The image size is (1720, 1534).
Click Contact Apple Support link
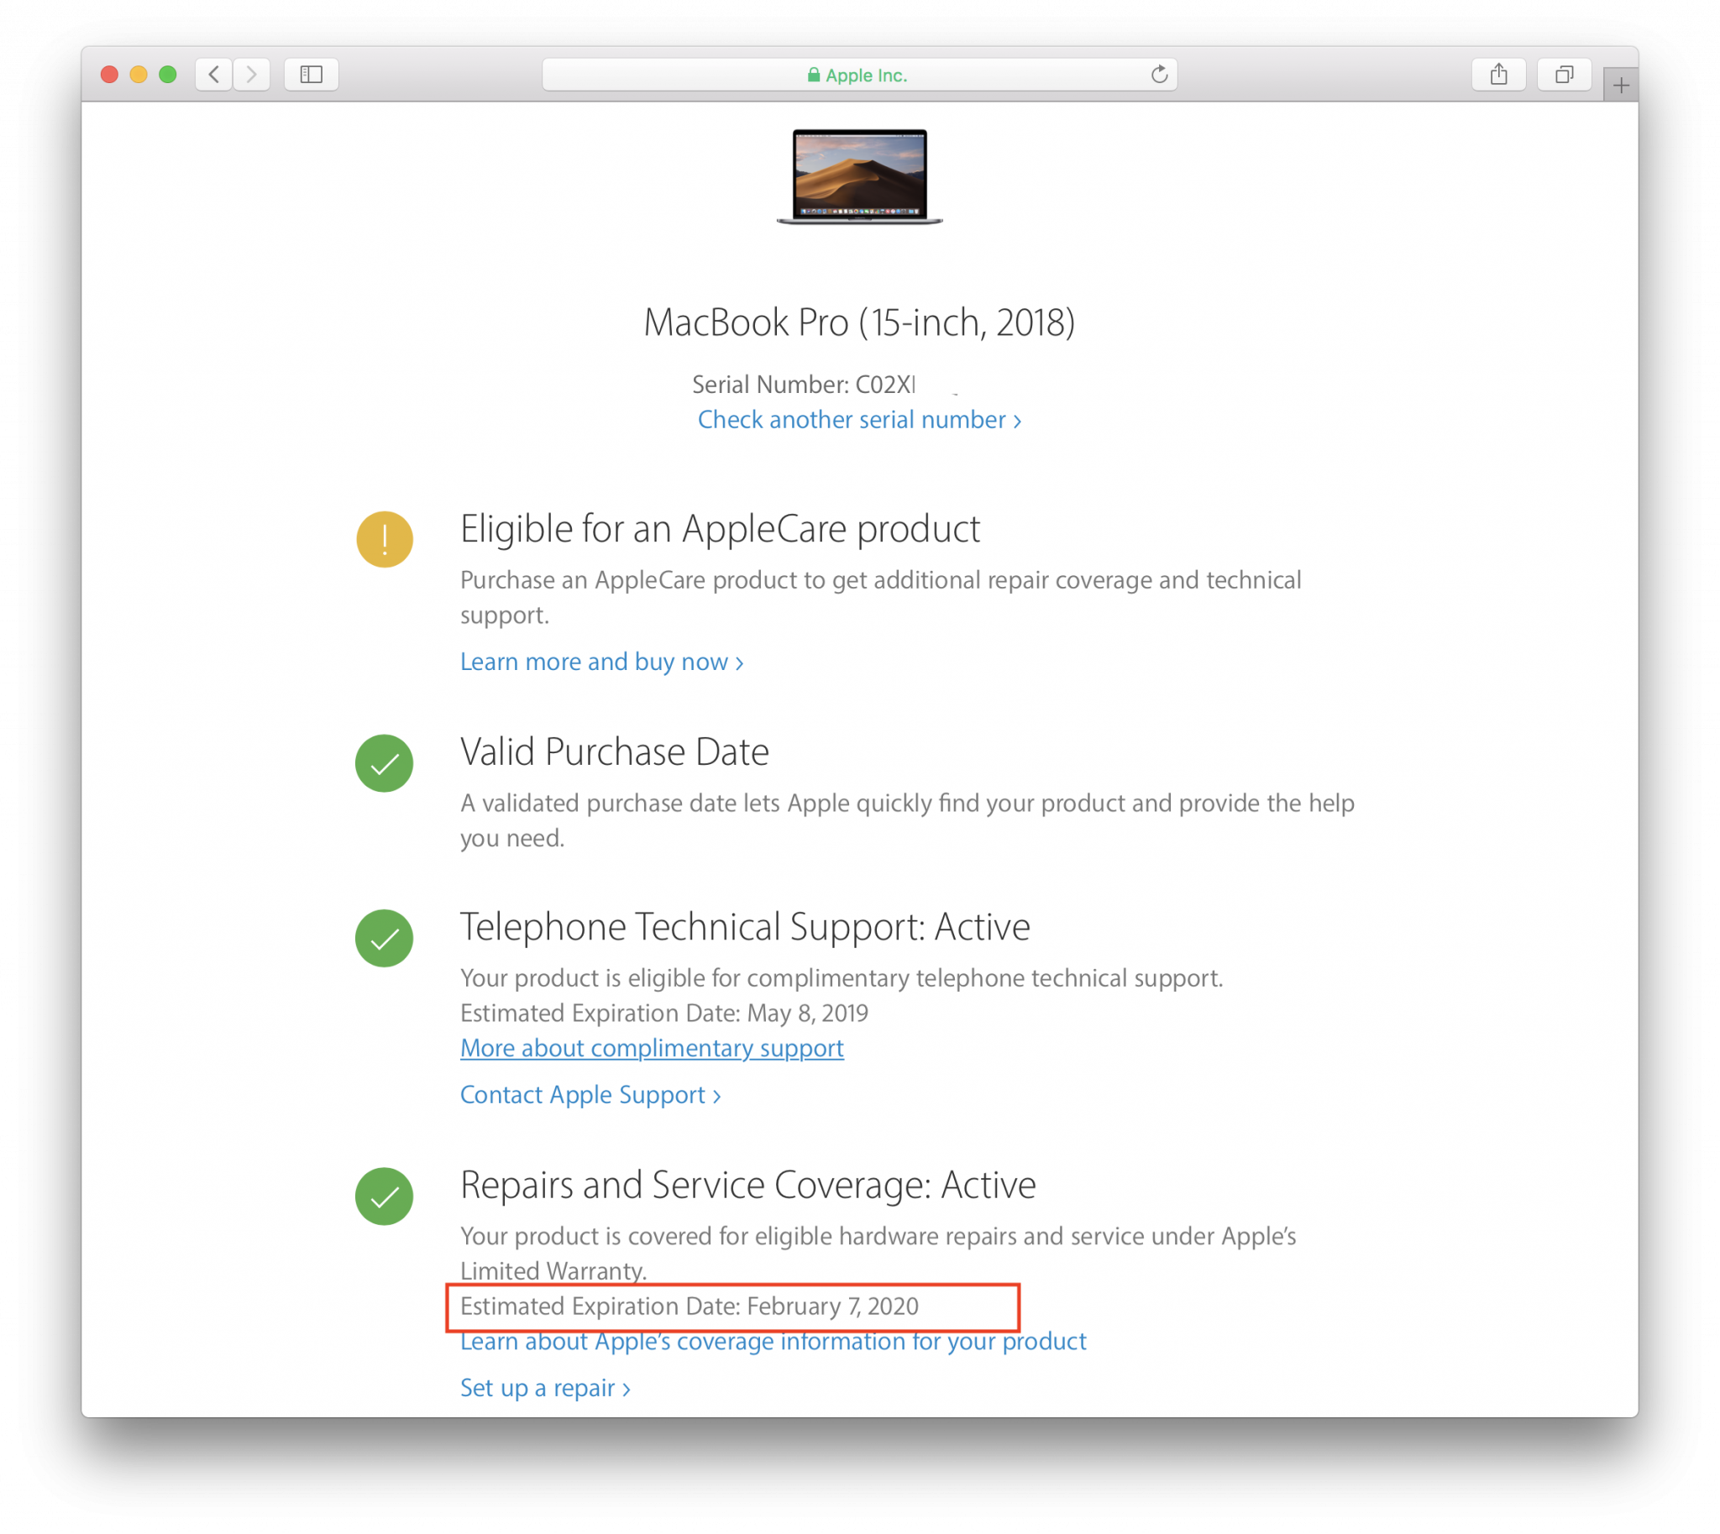point(590,1094)
